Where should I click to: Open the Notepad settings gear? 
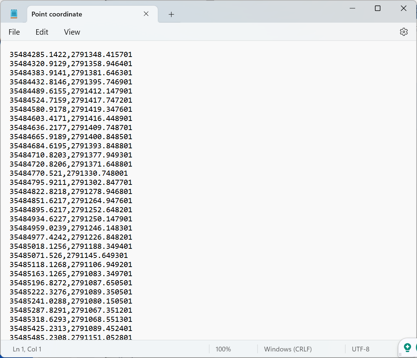403,32
